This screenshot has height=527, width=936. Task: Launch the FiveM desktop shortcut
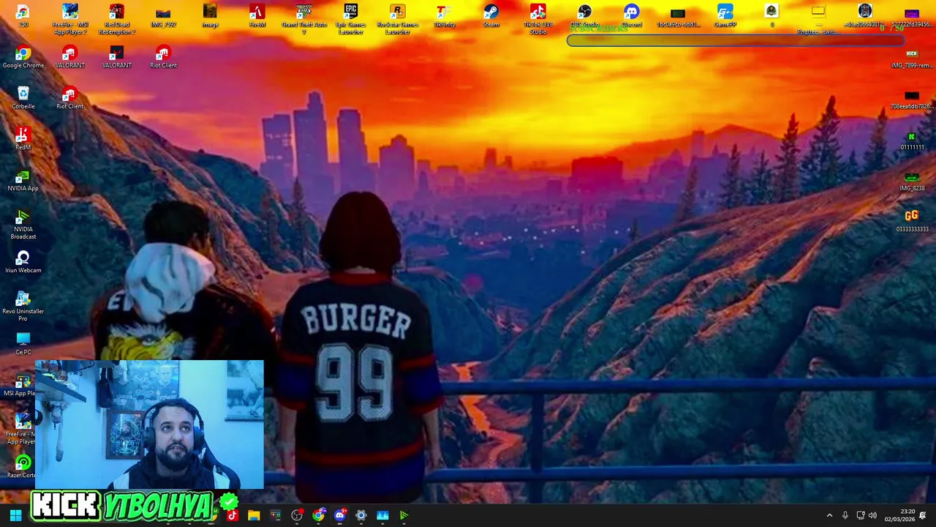257,16
